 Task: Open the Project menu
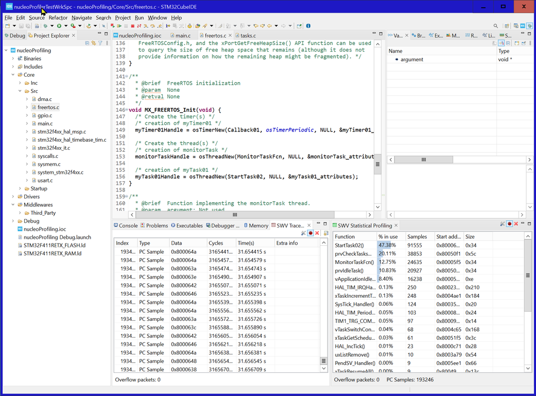click(x=123, y=18)
